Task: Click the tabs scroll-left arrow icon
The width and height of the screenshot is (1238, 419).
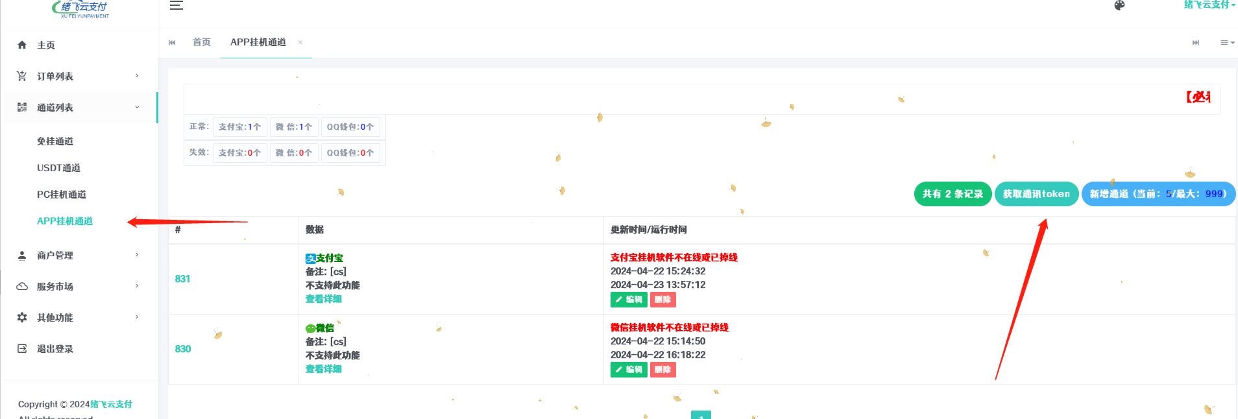Action: (x=172, y=42)
